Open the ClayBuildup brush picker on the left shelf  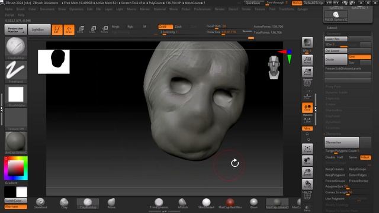coord(16,48)
